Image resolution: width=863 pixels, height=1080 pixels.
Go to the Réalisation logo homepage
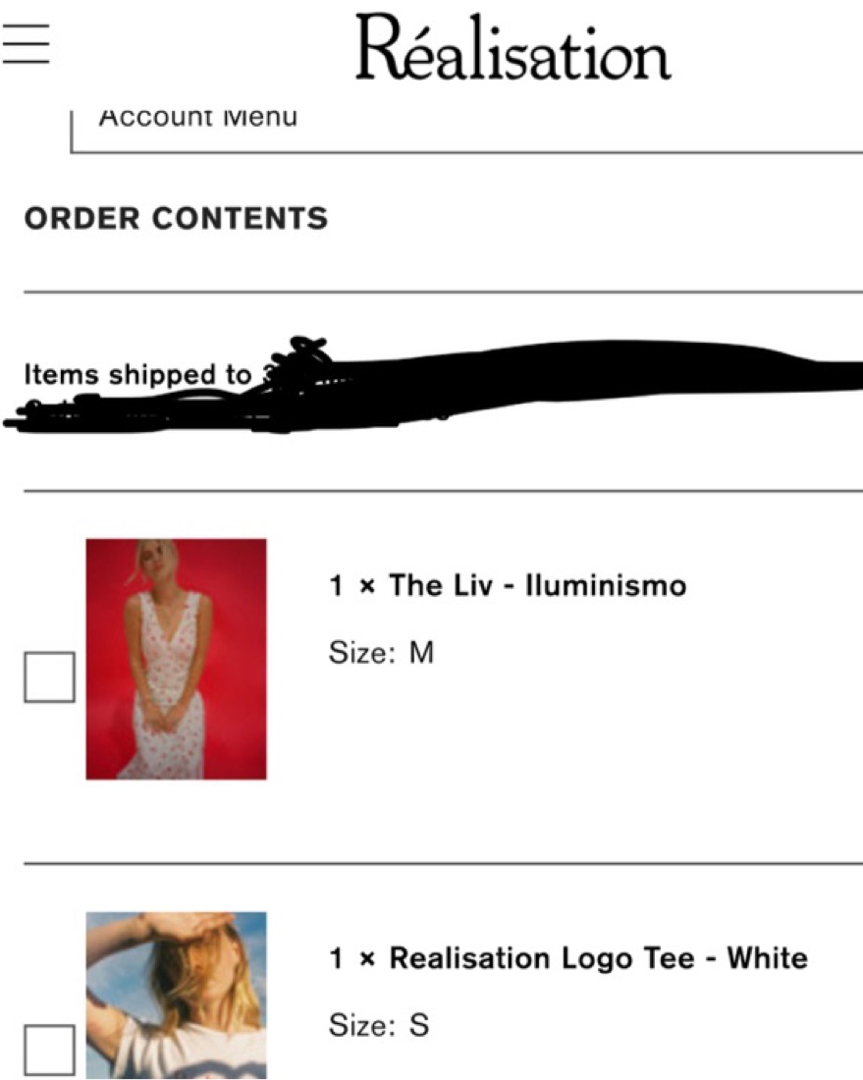coord(512,47)
